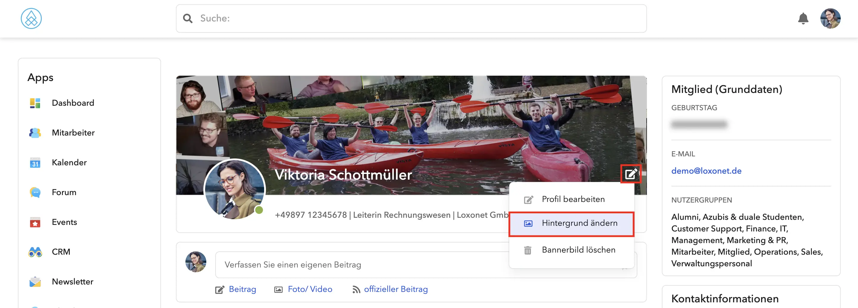Viewport: 858px width, 308px height.
Task: Open the notifications bell
Action: (803, 18)
